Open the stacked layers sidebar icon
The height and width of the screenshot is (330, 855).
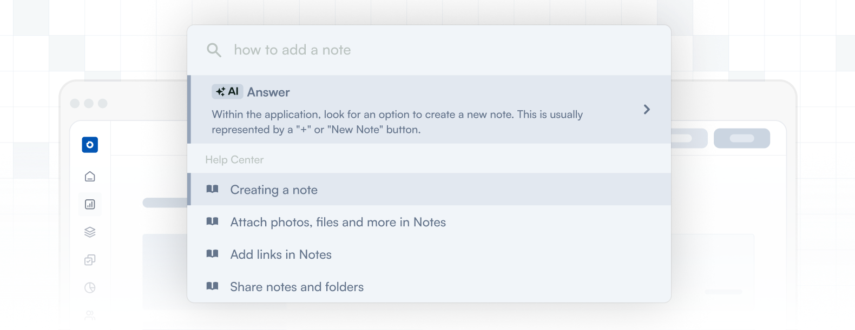coord(90,232)
